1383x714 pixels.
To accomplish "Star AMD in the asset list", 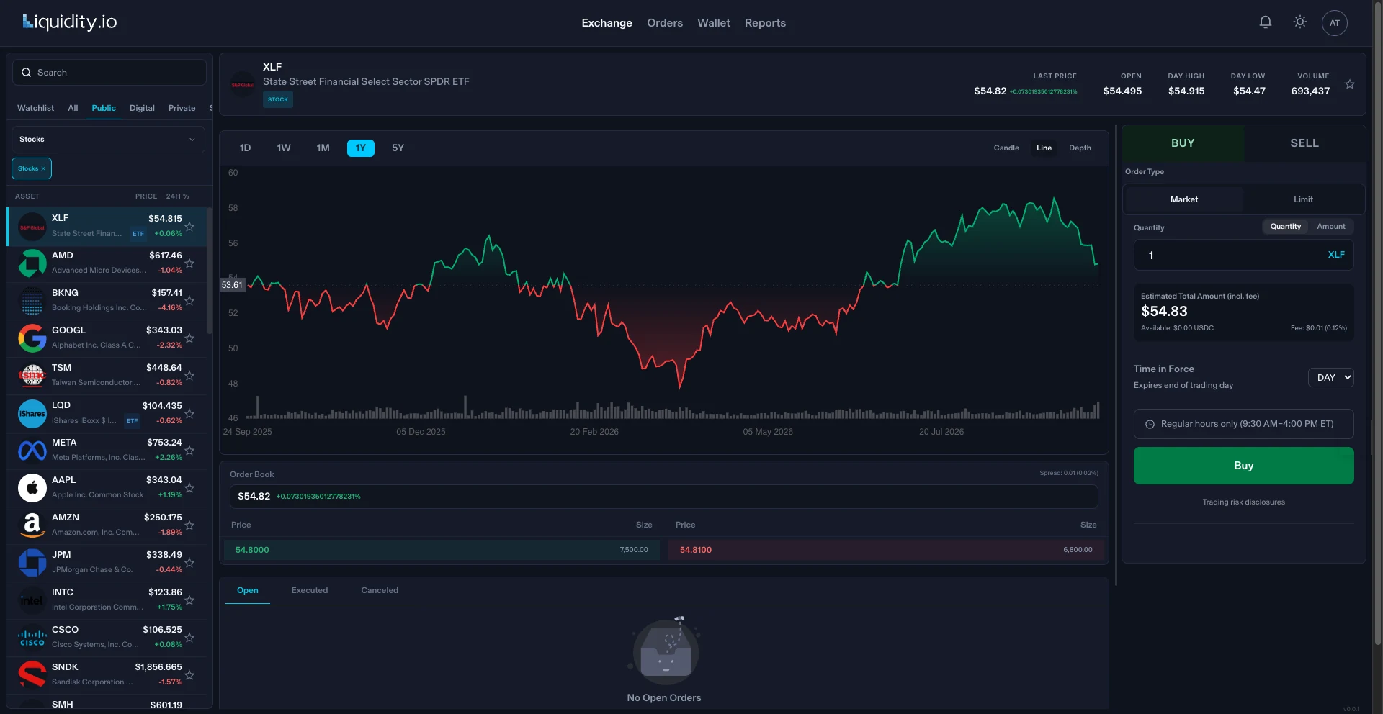I will [x=189, y=263].
